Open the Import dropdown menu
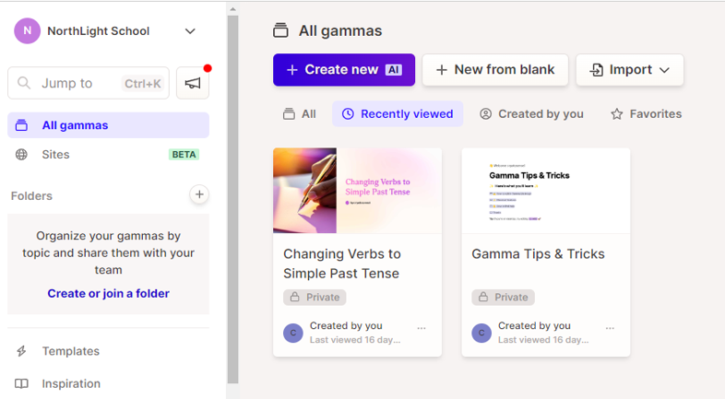725x399 pixels. tap(630, 70)
